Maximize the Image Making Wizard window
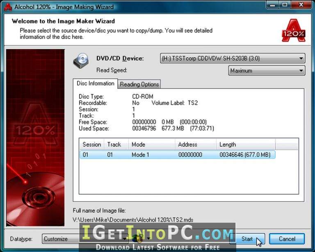This screenshot has width=315, height=252. click(x=285, y=5)
